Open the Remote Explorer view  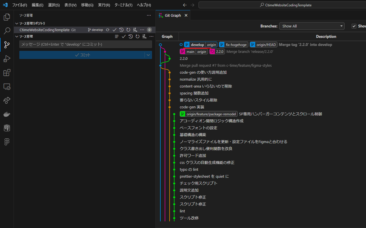[7, 86]
